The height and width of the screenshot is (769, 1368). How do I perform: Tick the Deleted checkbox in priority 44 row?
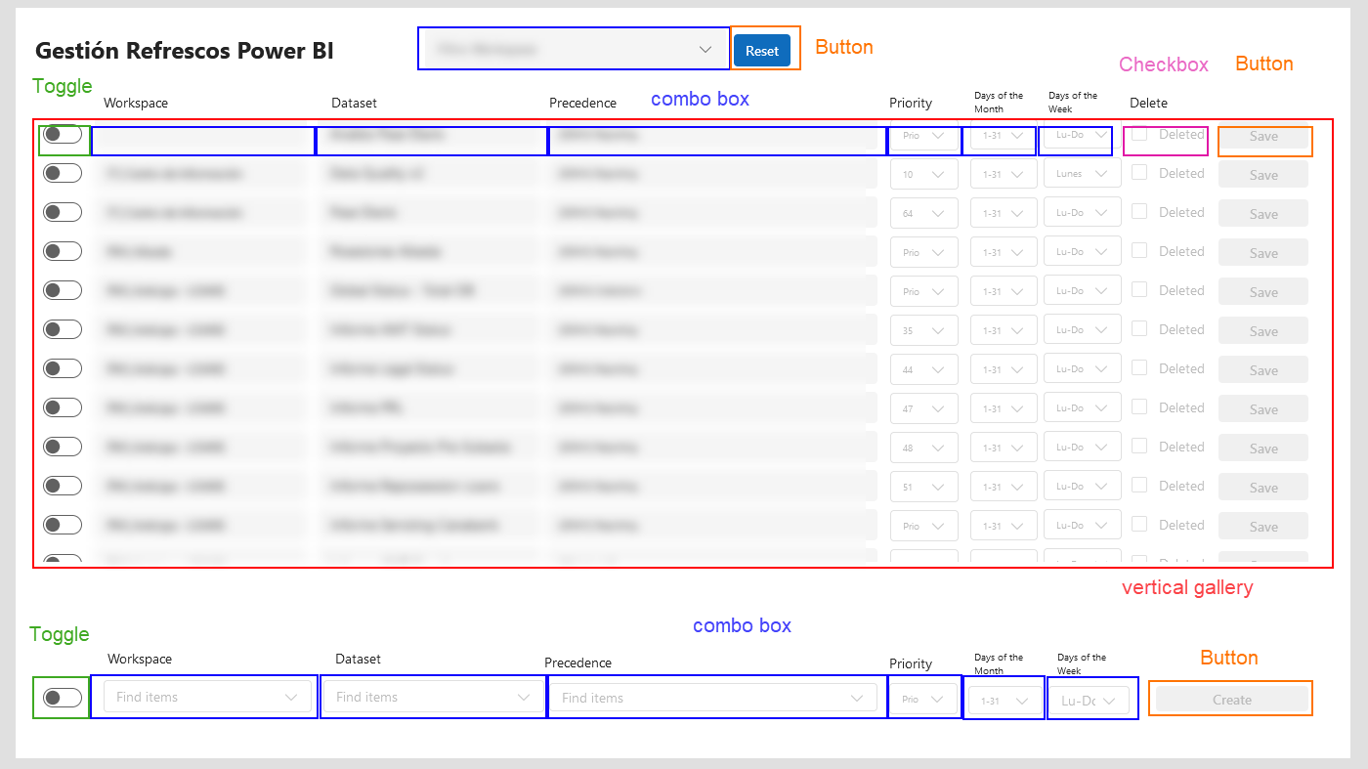pyautogui.click(x=1139, y=367)
